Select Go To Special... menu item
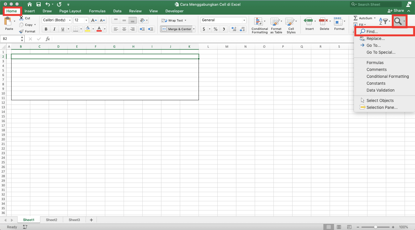Screen dimensions: 415x230 pyautogui.click(x=384, y=52)
